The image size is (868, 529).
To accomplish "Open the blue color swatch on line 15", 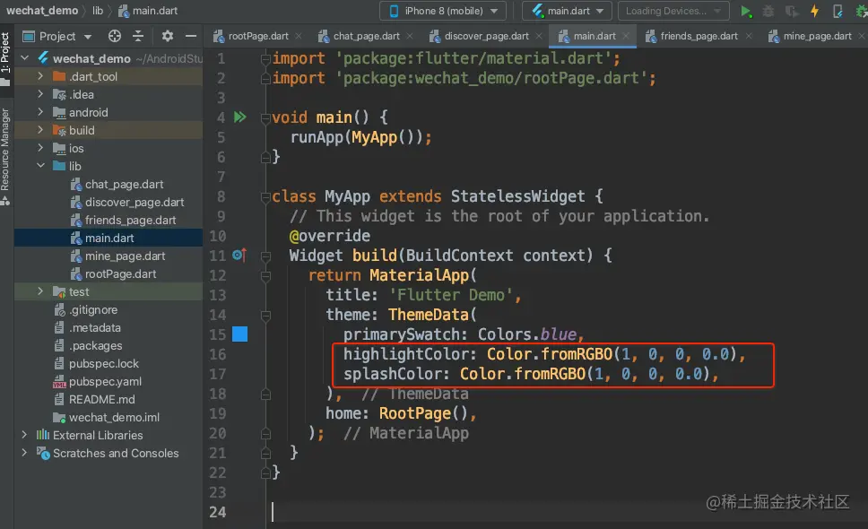I will 239,334.
